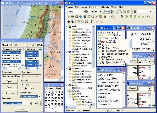Open the Multimedia menu

click(104, 7)
